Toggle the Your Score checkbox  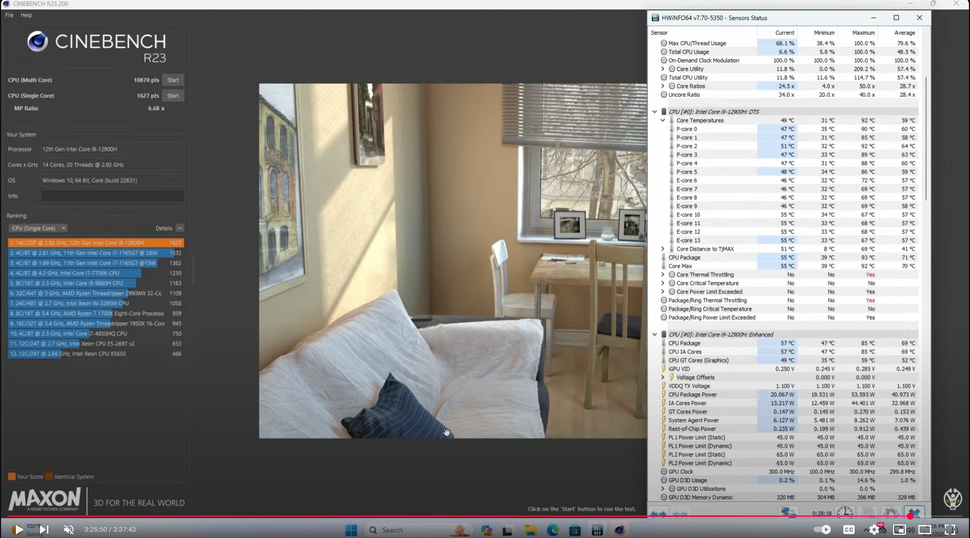point(12,476)
